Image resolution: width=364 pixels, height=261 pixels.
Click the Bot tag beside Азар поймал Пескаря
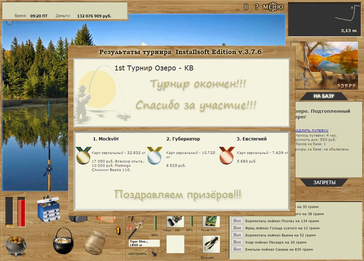coord(237,242)
